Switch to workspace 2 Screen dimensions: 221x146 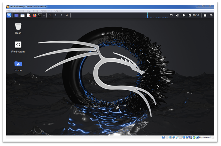pyautogui.click(x=56, y=15)
